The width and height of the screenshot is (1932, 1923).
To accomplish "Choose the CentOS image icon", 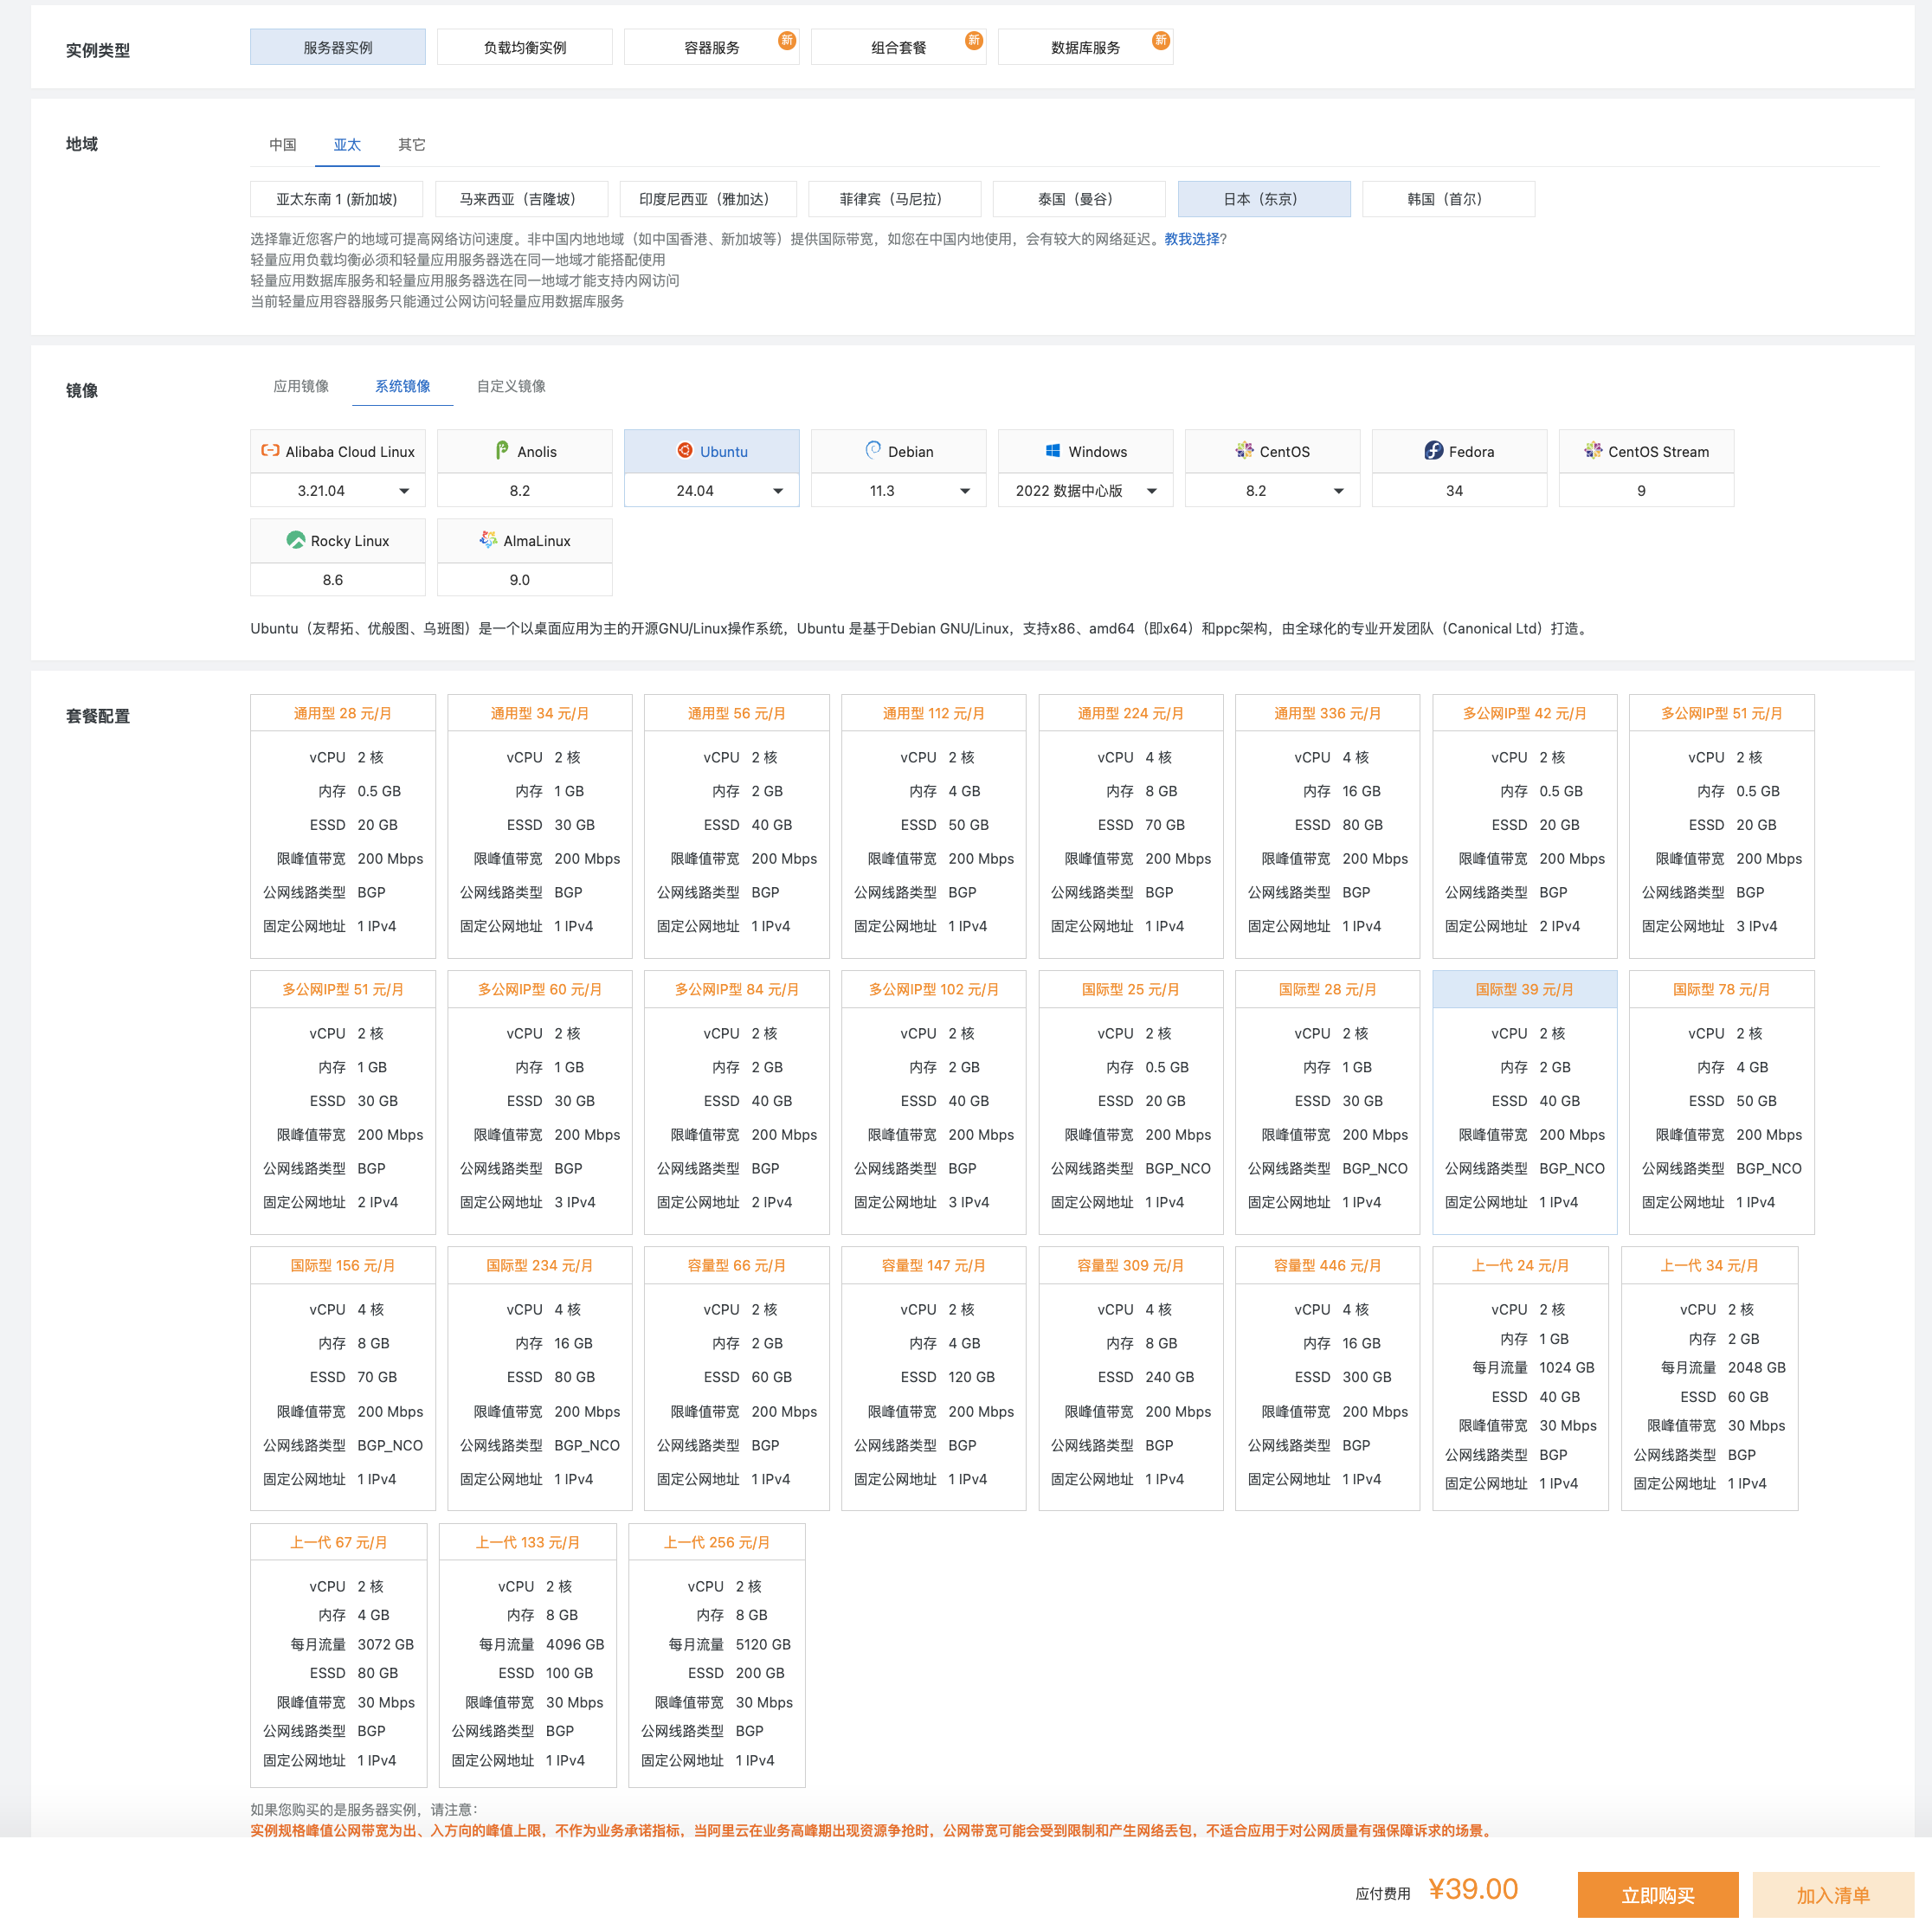I will coord(1243,451).
